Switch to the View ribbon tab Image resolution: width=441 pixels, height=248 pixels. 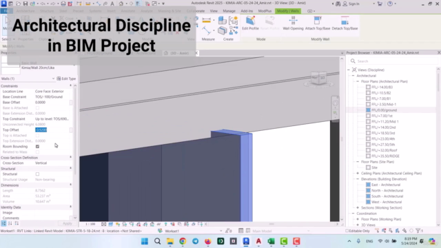click(214, 11)
